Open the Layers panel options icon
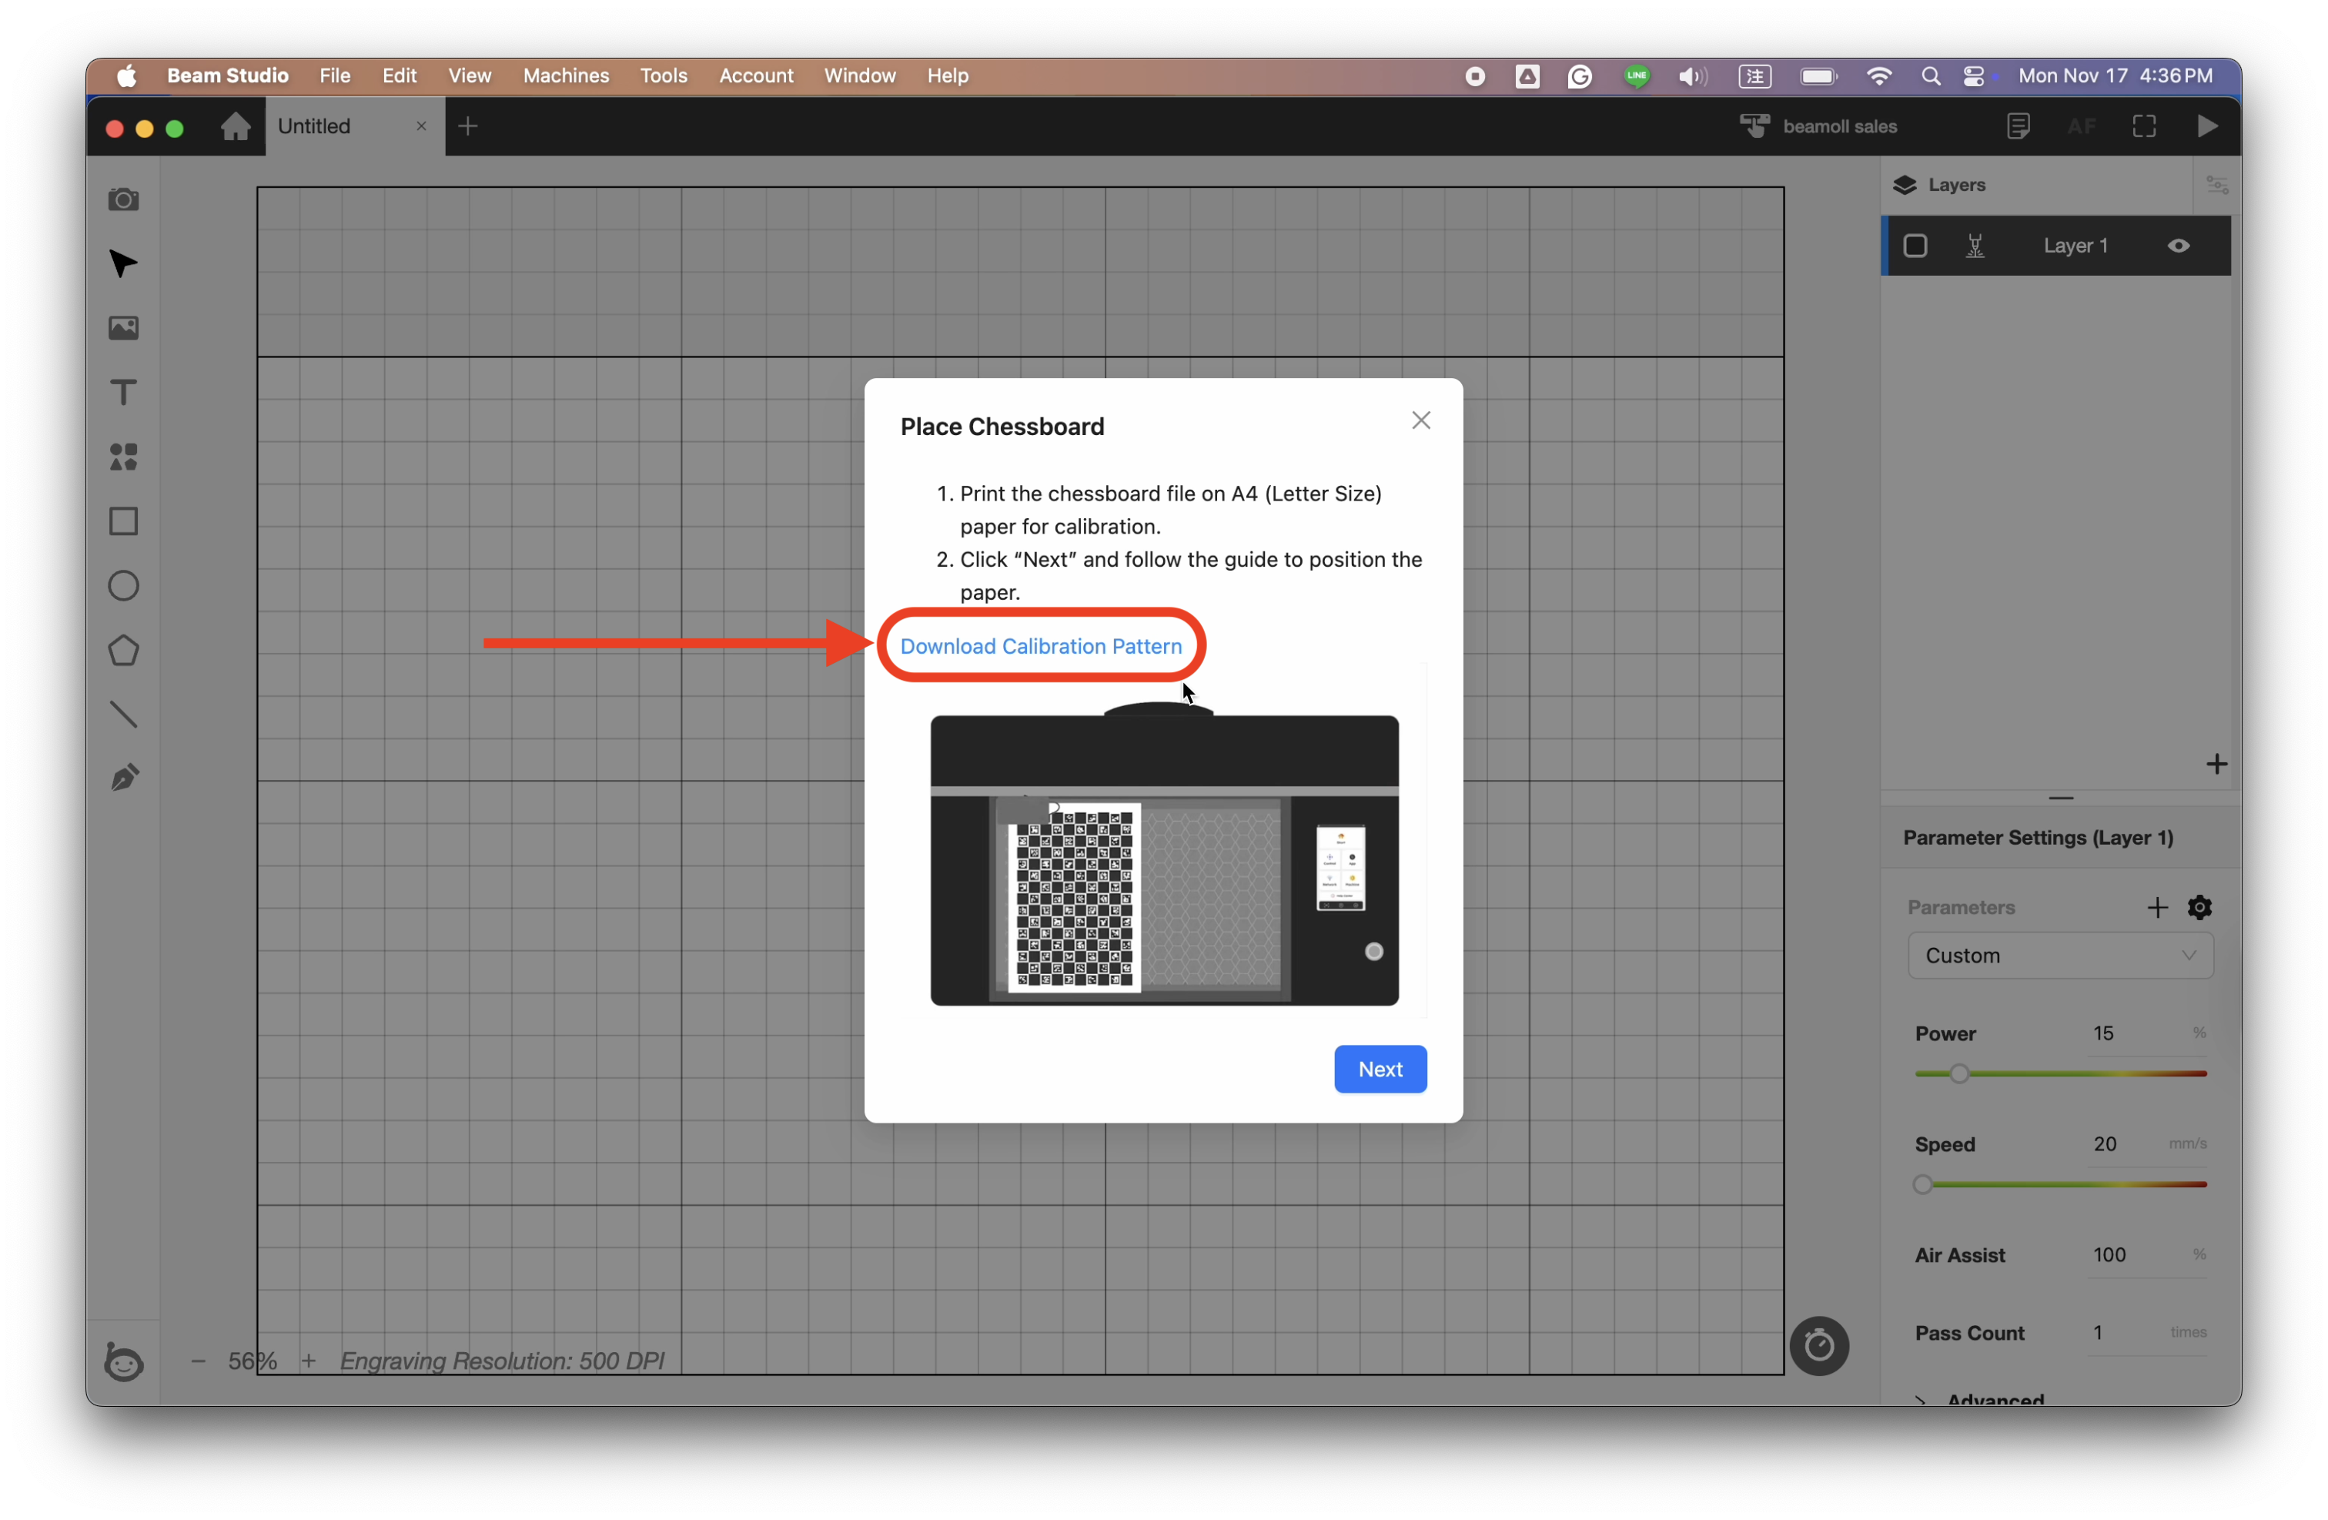Image resolution: width=2328 pixels, height=1520 pixels. (x=2216, y=185)
